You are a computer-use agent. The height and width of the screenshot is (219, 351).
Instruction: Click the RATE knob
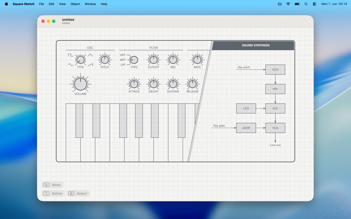(197, 60)
